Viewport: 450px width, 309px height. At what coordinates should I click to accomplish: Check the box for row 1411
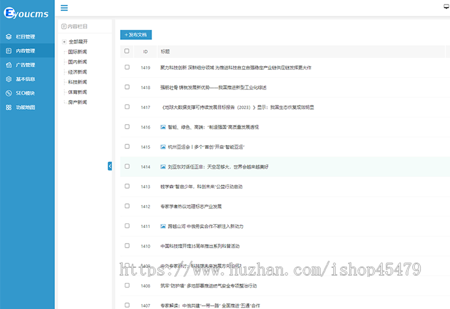pyautogui.click(x=127, y=226)
